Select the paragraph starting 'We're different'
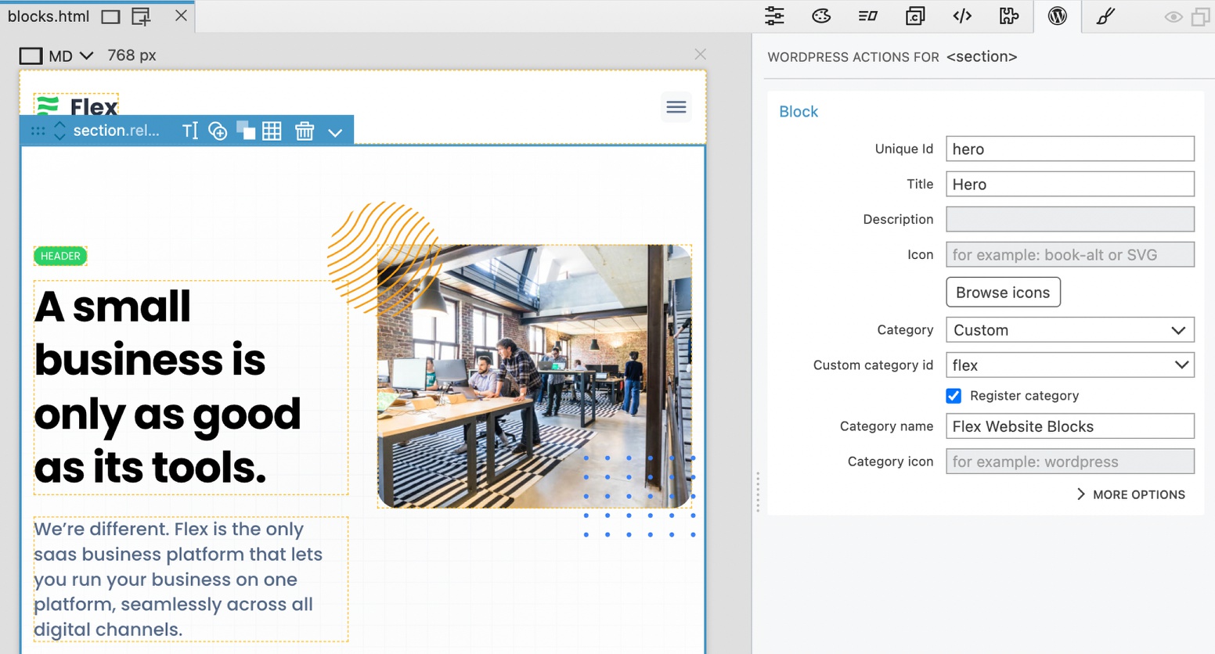 tap(190, 579)
